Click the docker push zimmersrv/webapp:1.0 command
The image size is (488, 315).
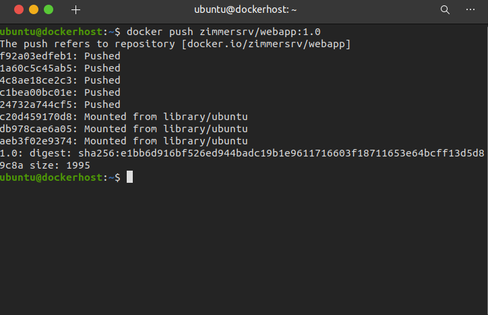[224, 32]
